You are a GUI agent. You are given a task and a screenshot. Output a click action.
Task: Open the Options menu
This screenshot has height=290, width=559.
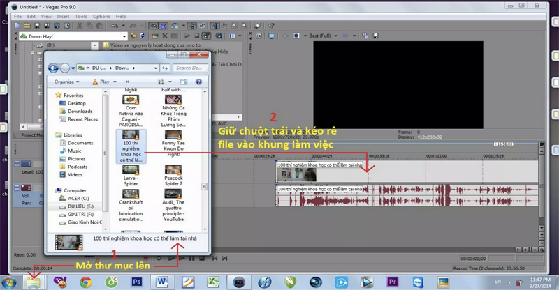101,16
